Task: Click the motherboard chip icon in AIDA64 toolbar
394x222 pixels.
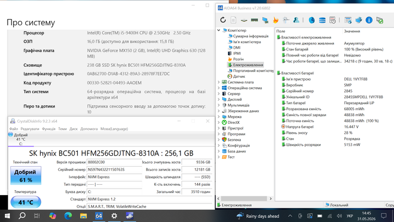Action: click(244, 20)
